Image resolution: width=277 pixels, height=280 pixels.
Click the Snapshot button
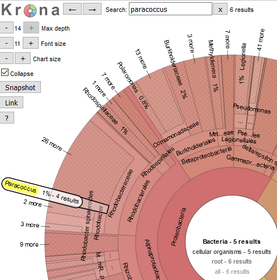[x=20, y=87]
